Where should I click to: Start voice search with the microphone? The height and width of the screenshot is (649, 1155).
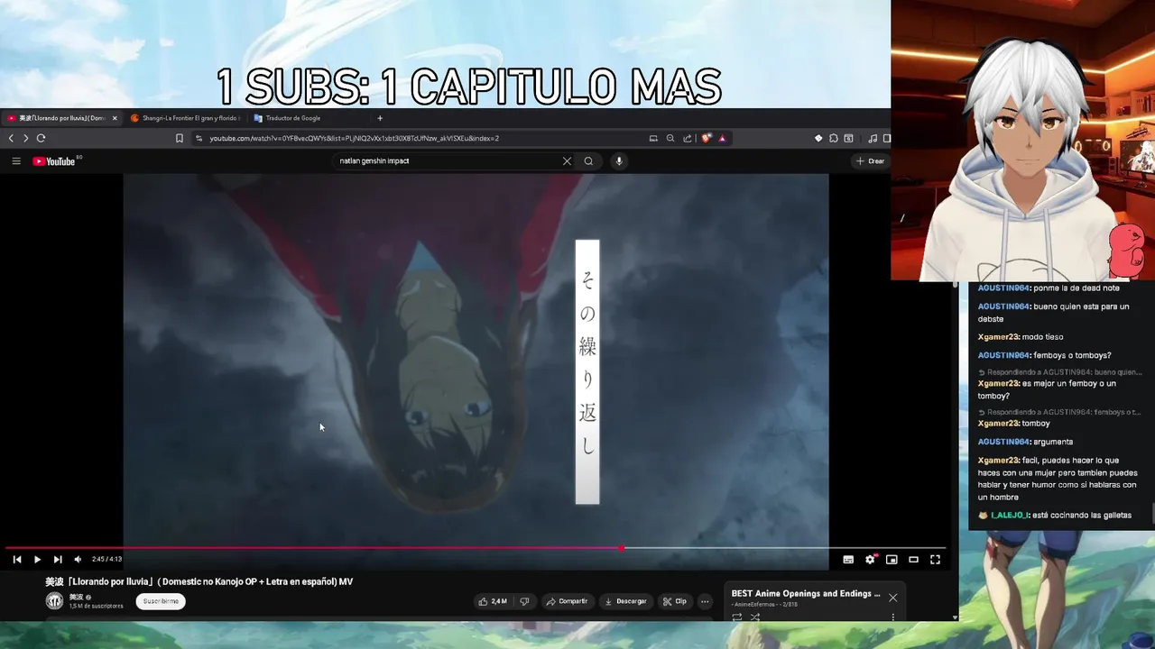coord(618,161)
